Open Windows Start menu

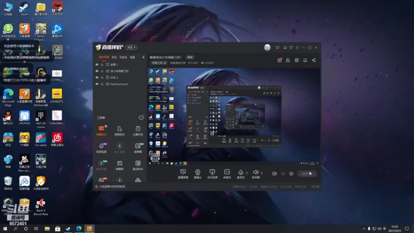point(5,228)
